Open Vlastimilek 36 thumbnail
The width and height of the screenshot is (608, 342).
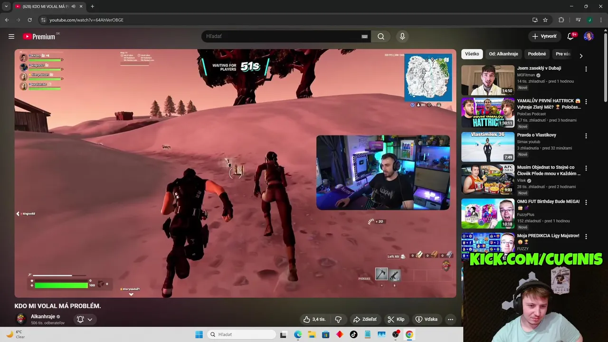tap(488, 147)
